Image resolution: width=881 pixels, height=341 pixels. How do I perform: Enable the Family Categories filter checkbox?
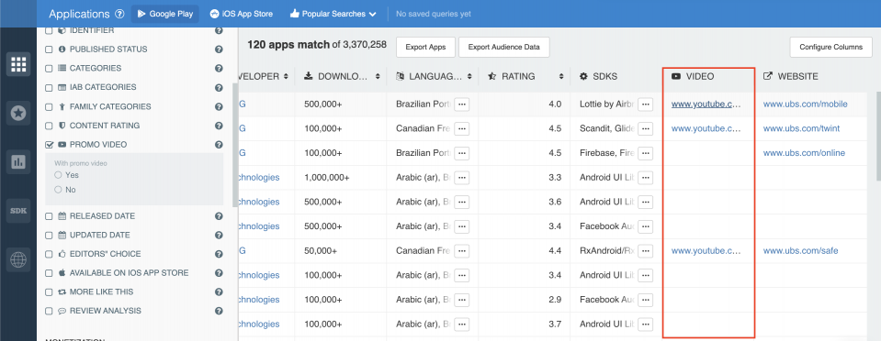49,106
